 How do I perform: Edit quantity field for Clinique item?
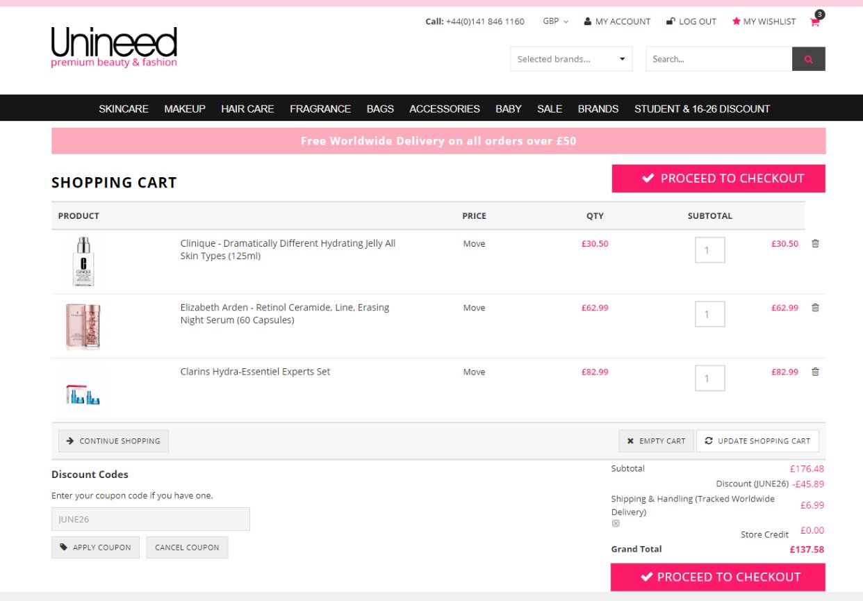(x=710, y=250)
